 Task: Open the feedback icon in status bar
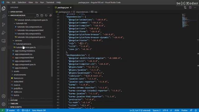pyautogui.click(x=191, y=110)
